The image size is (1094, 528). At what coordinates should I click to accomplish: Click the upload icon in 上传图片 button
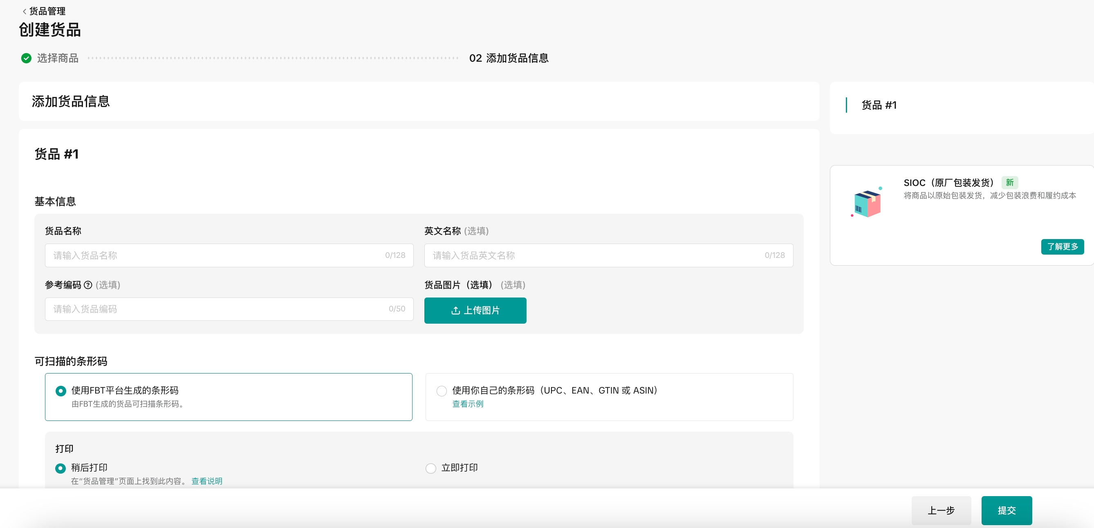pos(455,310)
